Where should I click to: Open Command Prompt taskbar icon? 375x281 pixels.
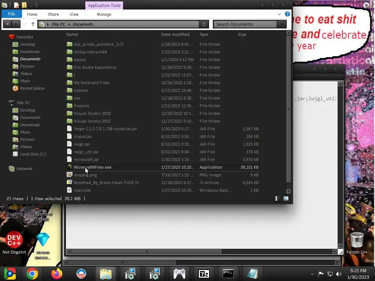tap(228, 274)
